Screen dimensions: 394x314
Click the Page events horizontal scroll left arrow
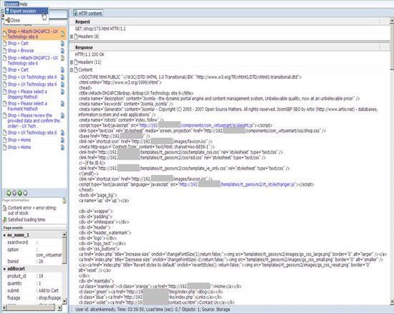[4, 308]
